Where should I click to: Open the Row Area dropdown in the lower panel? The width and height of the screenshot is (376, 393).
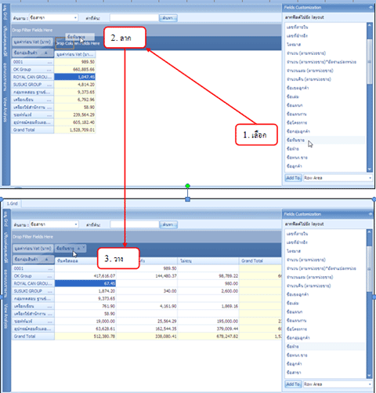(370, 384)
